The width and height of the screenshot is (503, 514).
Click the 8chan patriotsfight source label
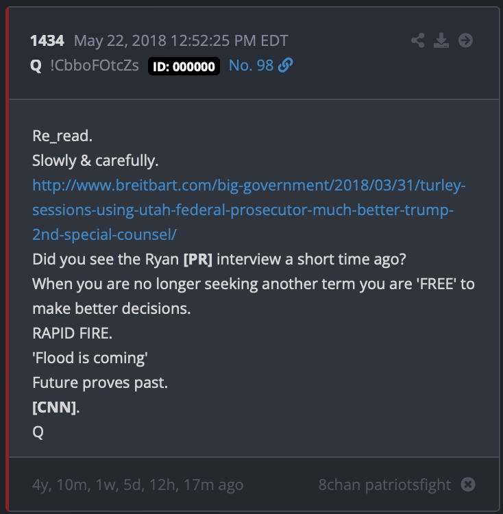pos(384,485)
